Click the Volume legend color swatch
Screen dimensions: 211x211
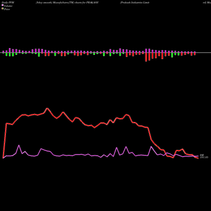click(3, 5)
